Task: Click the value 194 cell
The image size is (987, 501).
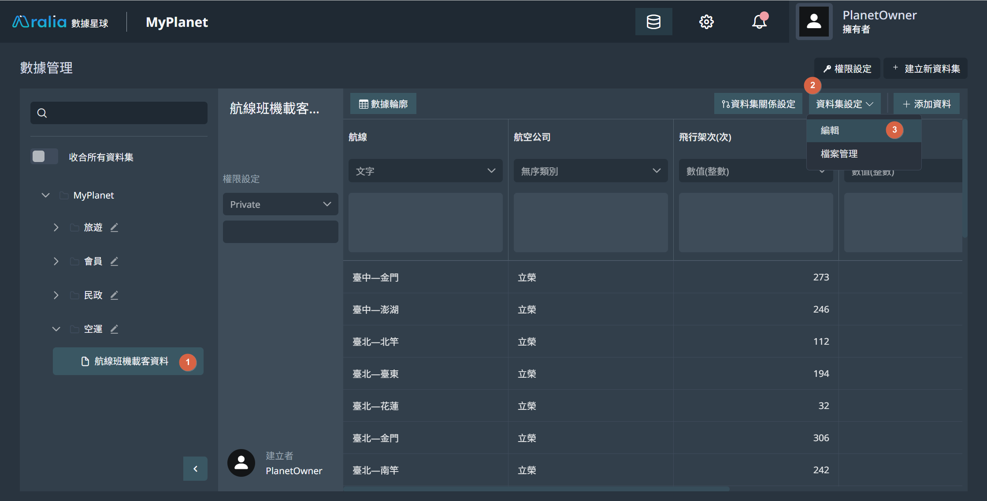Action: click(756, 374)
